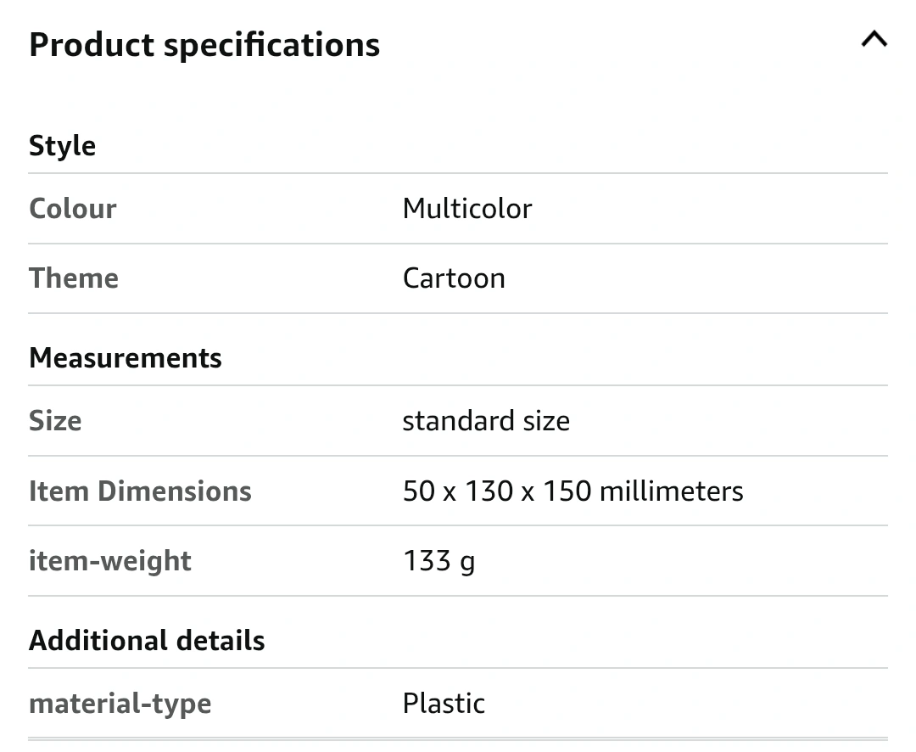916x752 pixels.
Task: Click the word millimeters in dimensions row
Action: 671,491
